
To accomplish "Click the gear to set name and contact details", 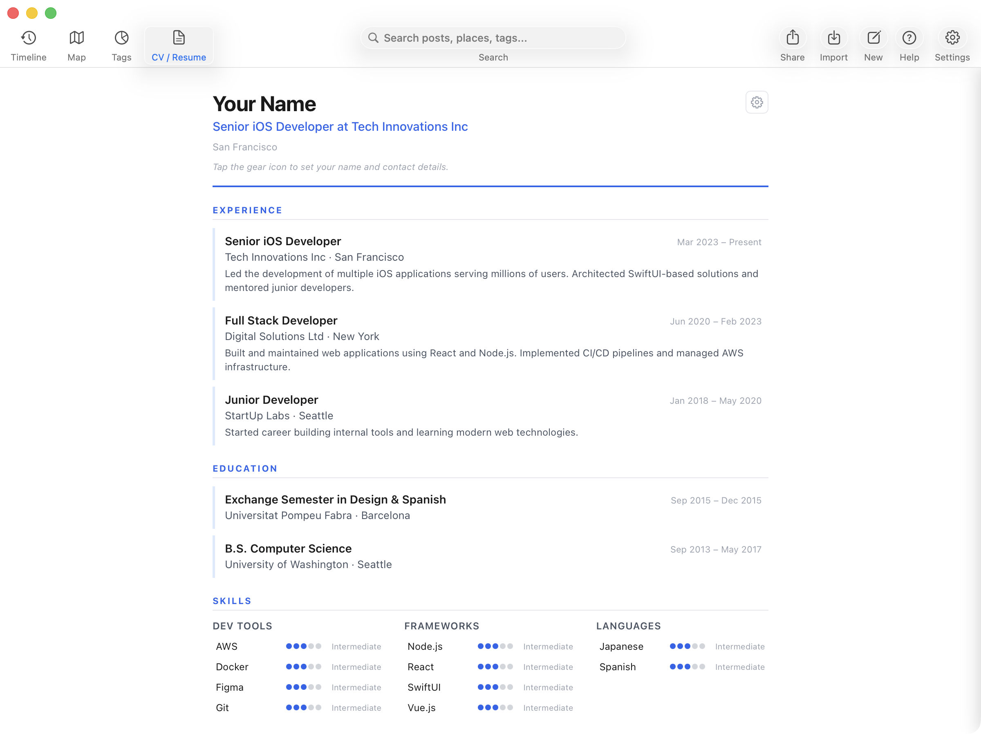I will pos(757,102).
